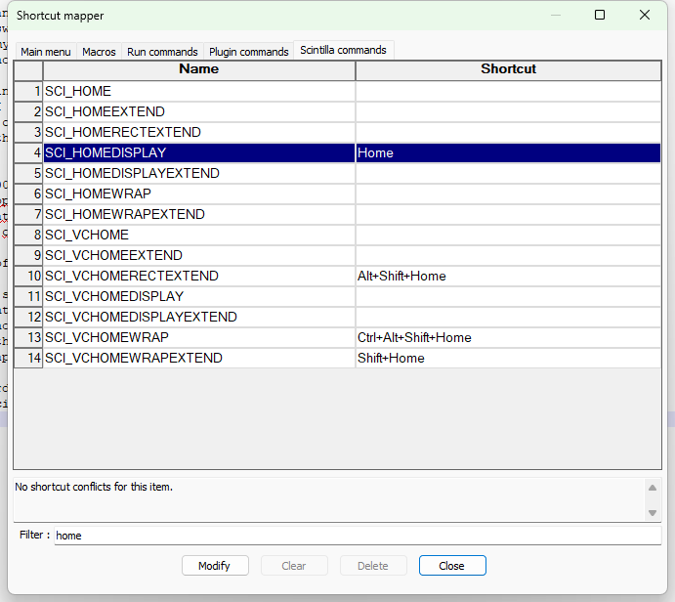Click the Alt+Shift+Home shortcut cell
The width and height of the screenshot is (675, 602).
coord(508,276)
